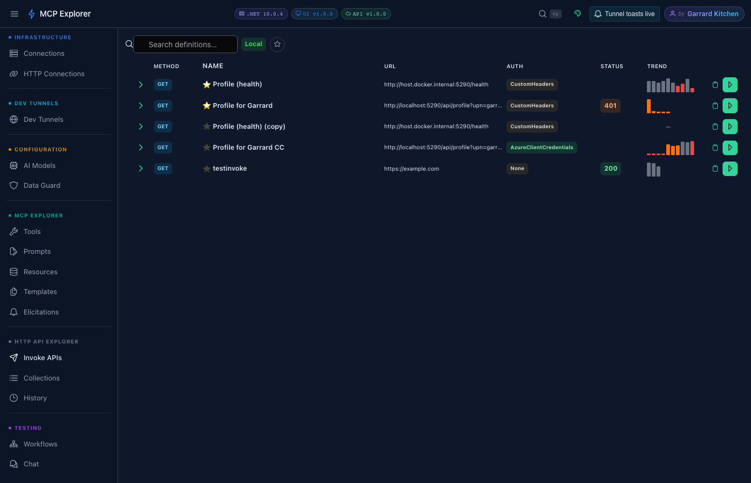Screen dimensions: 751x483
Task: Toggle the Local filter chip
Action: coord(254,44)
